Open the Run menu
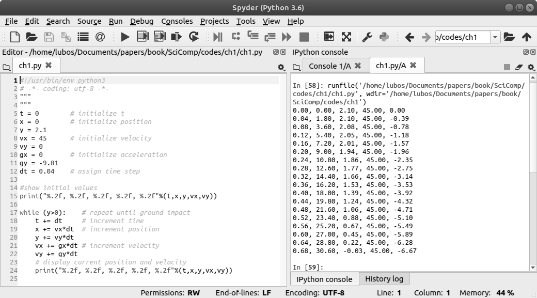This screenshot has width=537, height=298. pyautogui.click(x=116, y=21)
